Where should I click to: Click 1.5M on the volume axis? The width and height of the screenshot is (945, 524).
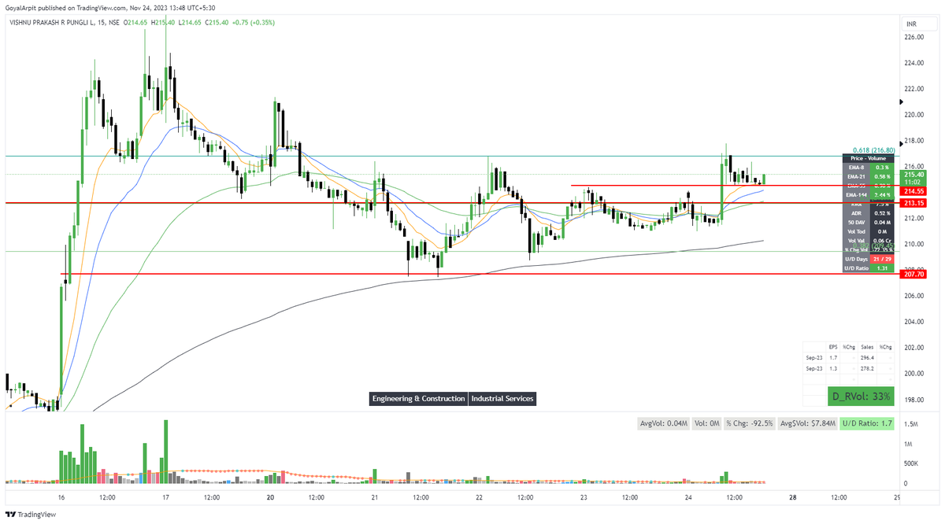click(911, 424)
